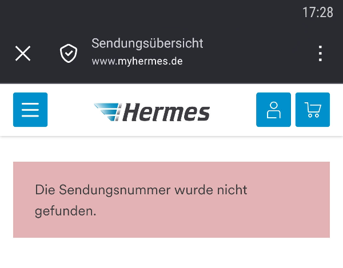Screen dimensions: 343x268
Task: Open the user account login icon
Action: [x=273, y=110]
